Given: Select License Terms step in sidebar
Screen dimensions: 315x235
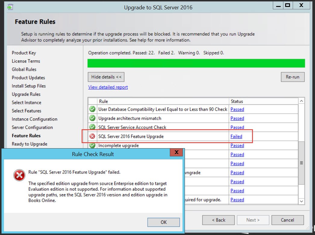Looking at the screenshot, I should (26, 61).
